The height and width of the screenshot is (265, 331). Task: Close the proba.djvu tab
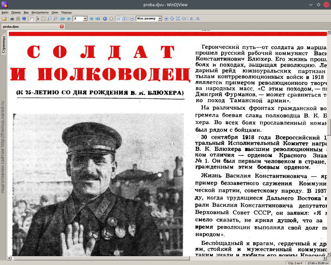click(x=62, y=26)
